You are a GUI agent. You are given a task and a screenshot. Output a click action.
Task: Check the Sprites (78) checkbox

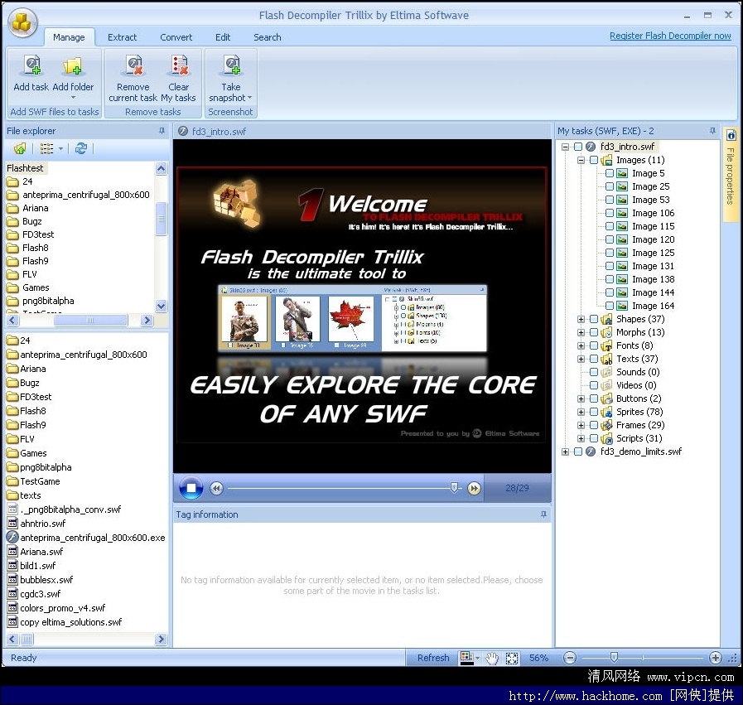click(x=594, y=413)
